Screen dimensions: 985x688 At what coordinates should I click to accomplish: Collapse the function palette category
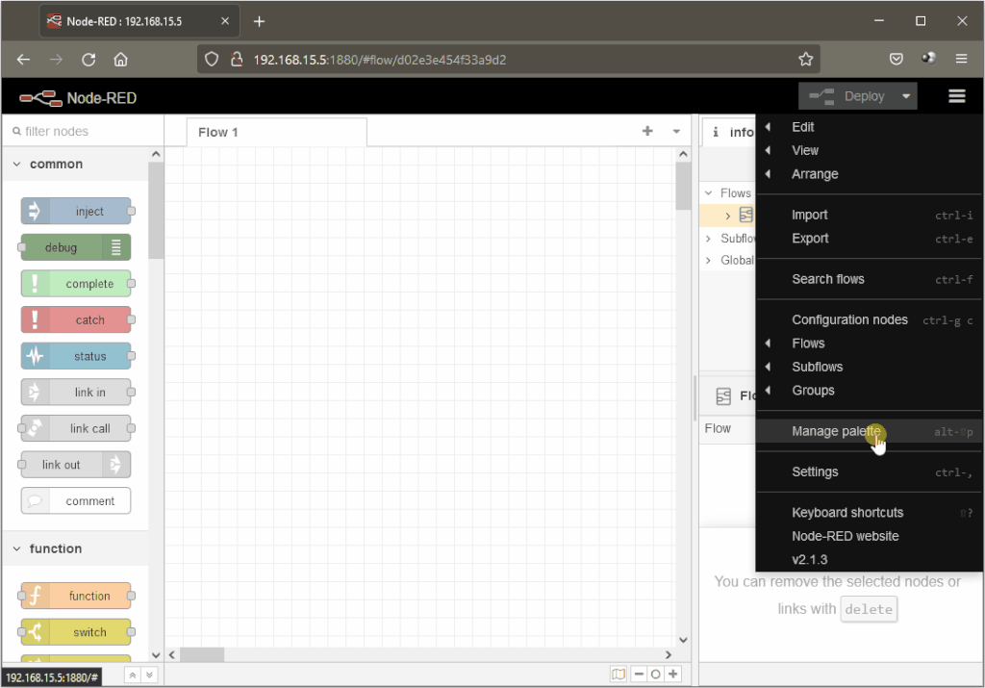pyautogui.click(x=17, y=548)
